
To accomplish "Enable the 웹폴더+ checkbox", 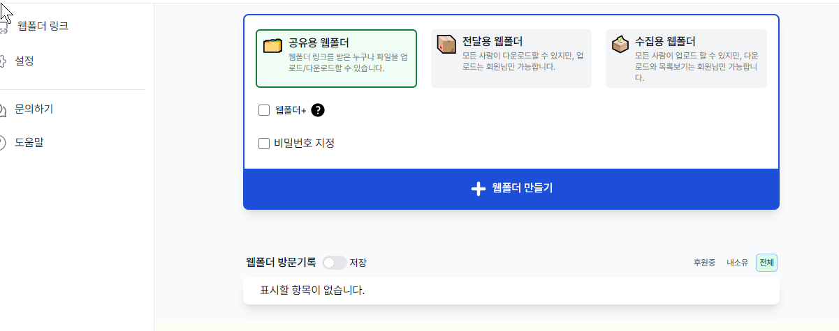I will click(264, 109).
